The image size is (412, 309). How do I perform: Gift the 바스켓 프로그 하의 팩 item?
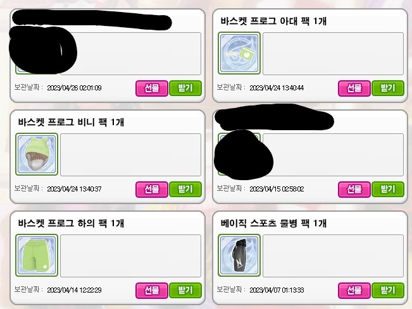152,291
